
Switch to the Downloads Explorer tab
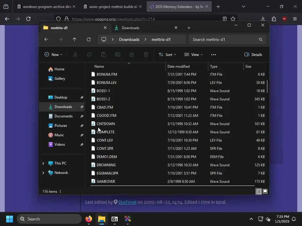(x=146, y=28)
